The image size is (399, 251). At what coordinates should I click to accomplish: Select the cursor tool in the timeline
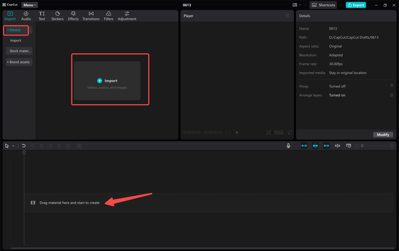(7, 146)
